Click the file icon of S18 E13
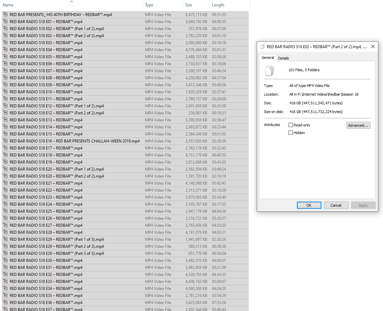Image resolution: width=383 pixels, height=311 pixels. (5, 120)
